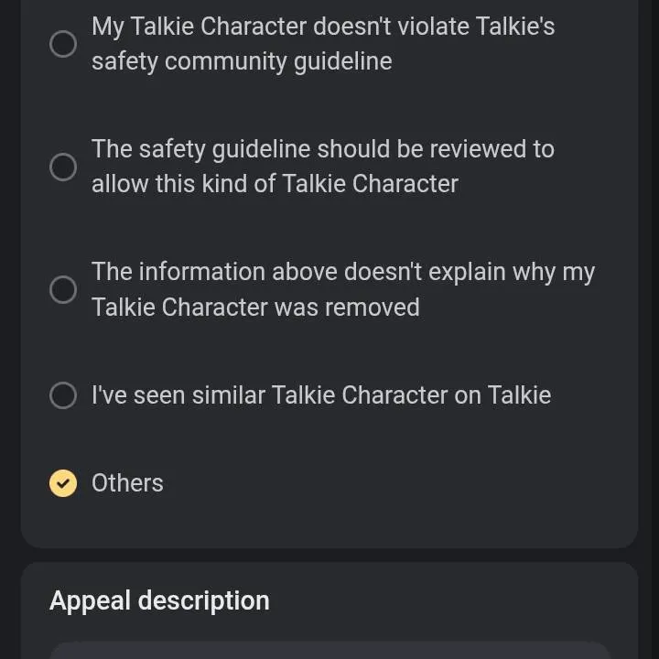Click the word "Talkie's" in the first option
Image resolution: width=659 pixels, height=659 pixels.
(514, 27)
